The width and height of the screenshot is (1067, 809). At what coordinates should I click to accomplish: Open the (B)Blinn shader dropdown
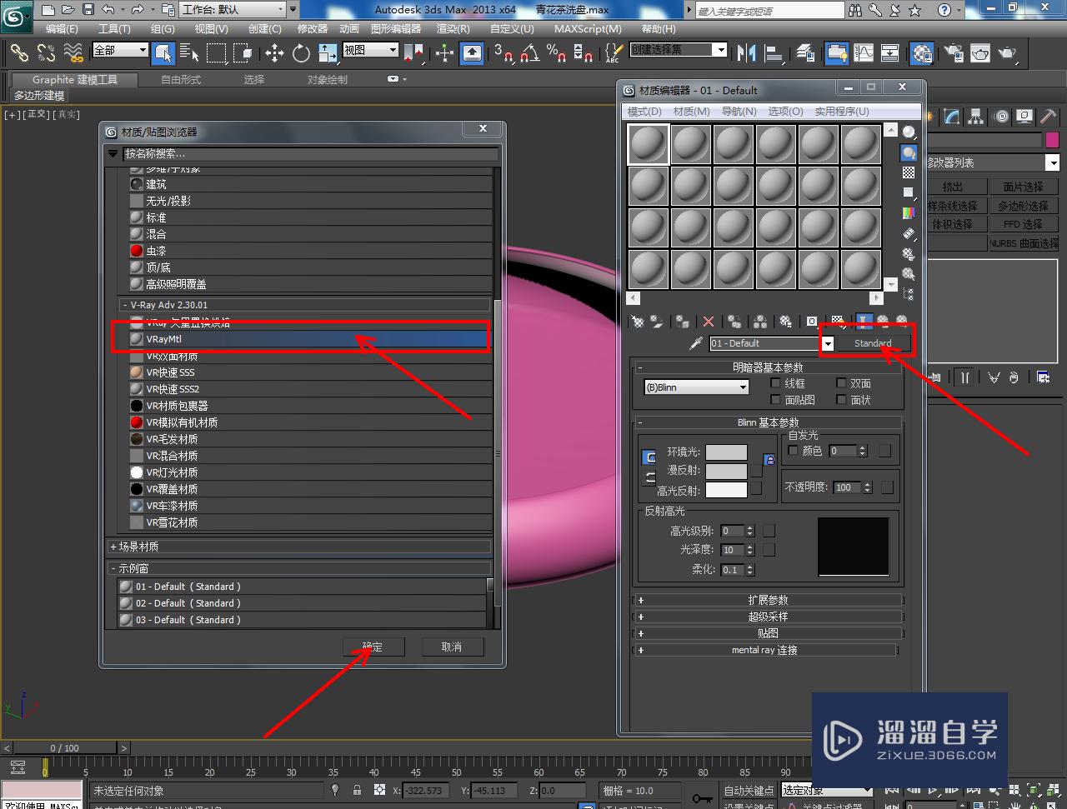point(696,387)
